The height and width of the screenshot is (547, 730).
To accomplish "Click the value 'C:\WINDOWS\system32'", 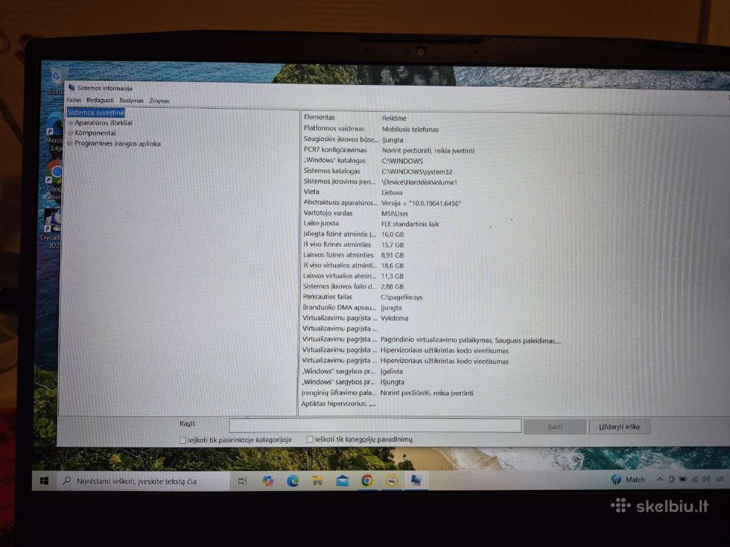I will [x=417, y=171].
